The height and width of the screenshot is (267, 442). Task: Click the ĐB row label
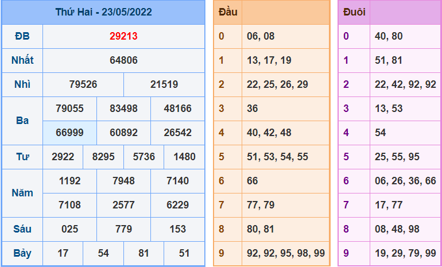pyautogui.click(x=22, y=36)
